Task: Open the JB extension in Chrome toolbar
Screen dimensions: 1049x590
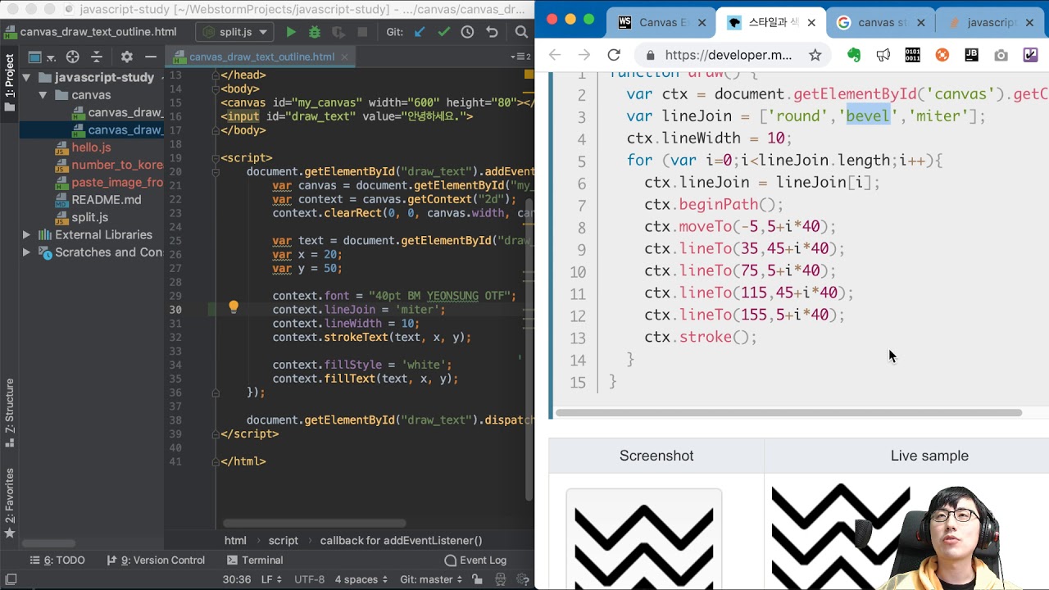Action: click(971, 55)
